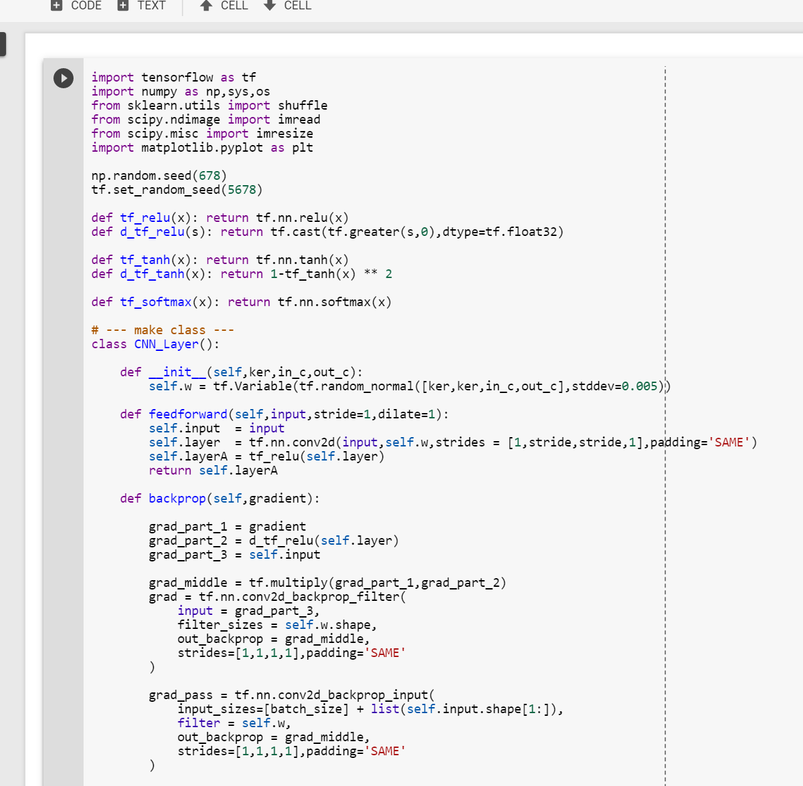Click the 'import numpy as np,sys,os' line

pyautogui.click(x=181, y=92)
